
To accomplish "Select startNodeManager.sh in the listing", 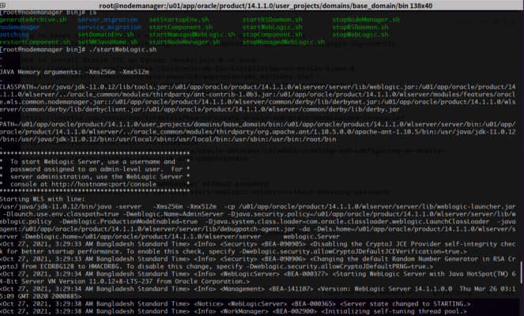I will tap(184, 42).
